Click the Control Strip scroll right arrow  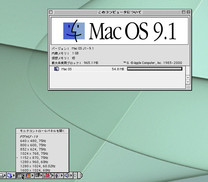pyautogui.click(x=75, y=175)
